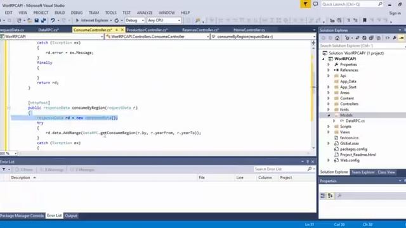The height and width of the screenshot is (228, 406).
Task: Click the Properties wrench icon in Solution Explorer toolbar
Action: tap(395, 38)
